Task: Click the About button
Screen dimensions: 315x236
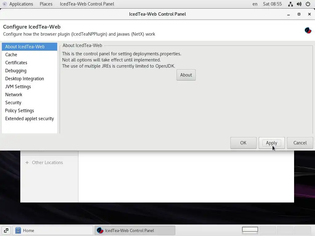Action: tap(186, 75)
